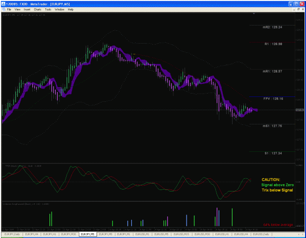The width and height of the screenshot is (306, 238).
Task: Click the Trix below Signal text
Action: click(277, 190)
